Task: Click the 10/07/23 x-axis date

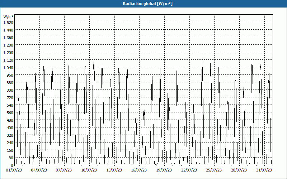Action: [x=89, y=170]
